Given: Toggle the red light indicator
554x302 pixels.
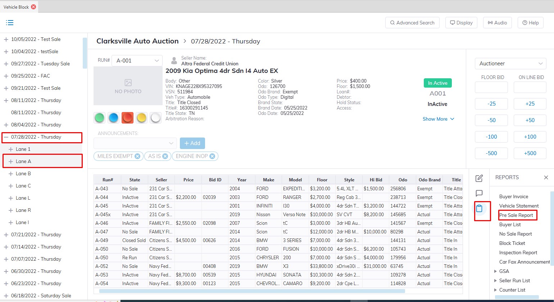Looking at the screenshot, I should pyautogui.click(x=128, y=117).
